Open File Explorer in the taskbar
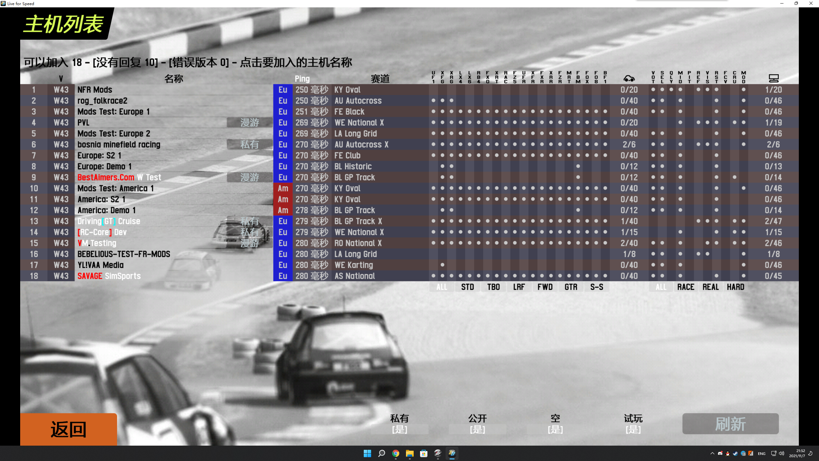Screen dimensions: 819x461 click(x=410, y=453)
